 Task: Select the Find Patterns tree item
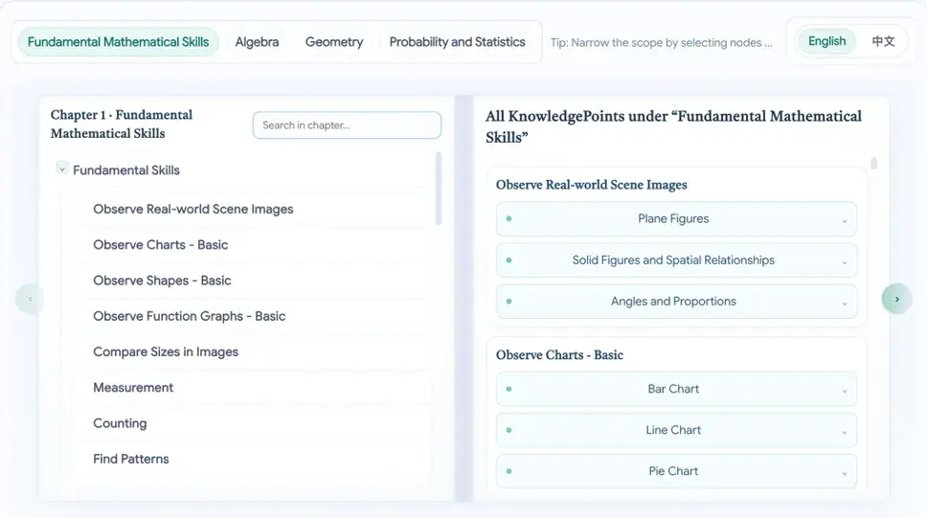(x=131, y=459)
